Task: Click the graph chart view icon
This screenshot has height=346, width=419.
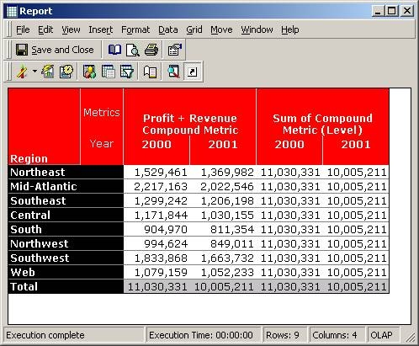Action: pos(48,72)
